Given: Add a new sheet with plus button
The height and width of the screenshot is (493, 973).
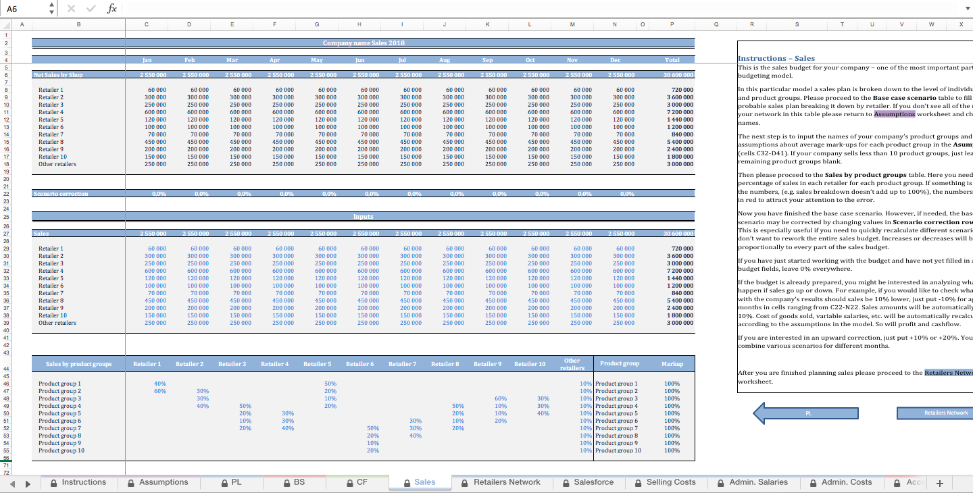Looking at the screenshot, I should [939, 483].
